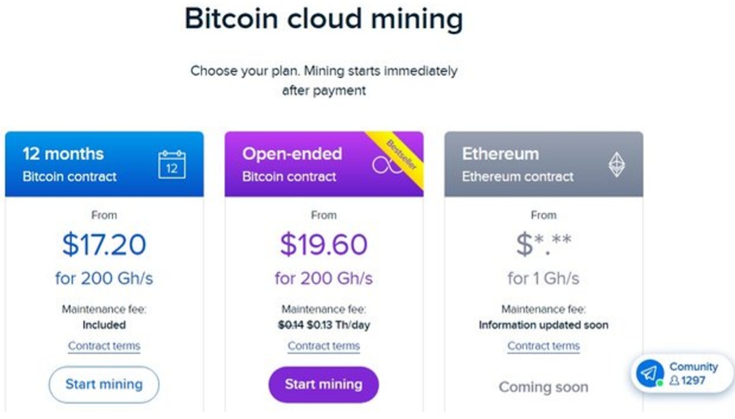
Task: Open Contract terms for 12 months plan
Action: (x=103, y=346)
